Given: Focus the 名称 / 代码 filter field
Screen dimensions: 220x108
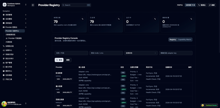Looking at the screenshot, I should pyautogui.click(x=71, y=53).
